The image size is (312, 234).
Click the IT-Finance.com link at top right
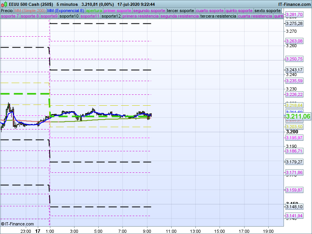294,4
